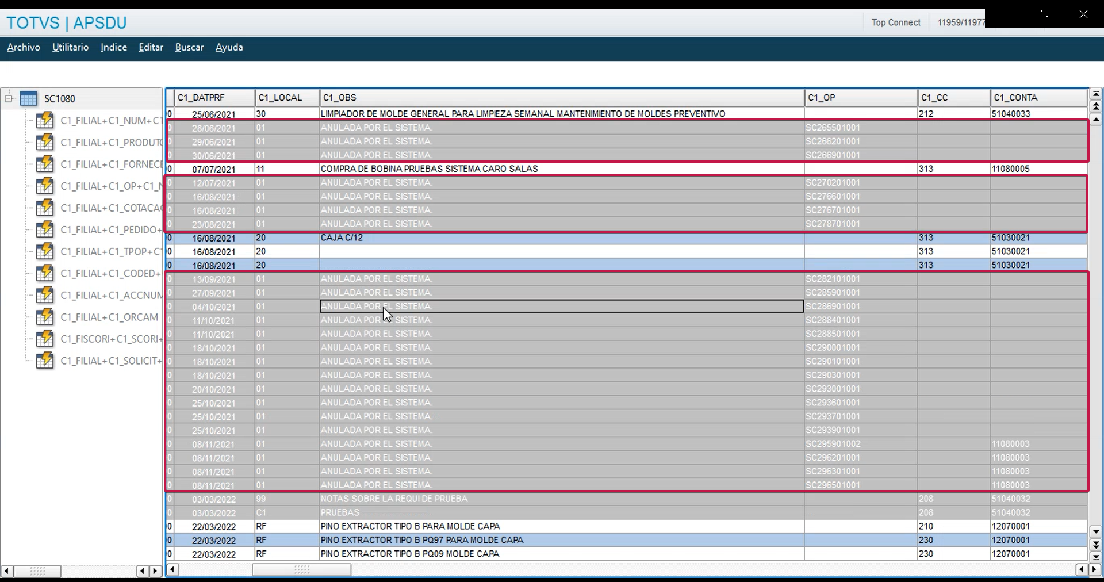1104x582 pixels.
Task: Click the C1_CONTA column header
Action: click(1039, 98)
